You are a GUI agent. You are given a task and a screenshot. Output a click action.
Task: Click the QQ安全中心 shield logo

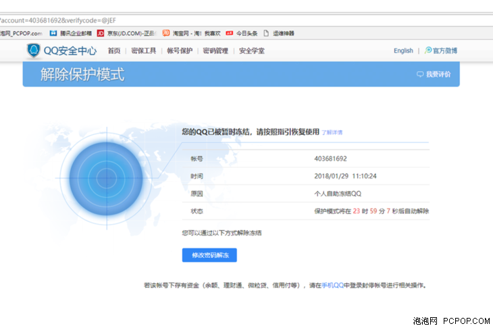pyautogui.click(x=33, y=51)
